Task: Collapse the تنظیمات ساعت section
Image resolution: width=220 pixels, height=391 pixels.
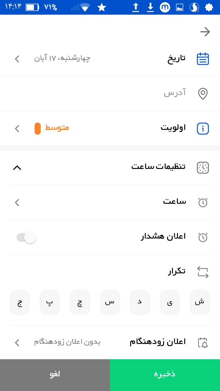Action: tap(17, 168)
